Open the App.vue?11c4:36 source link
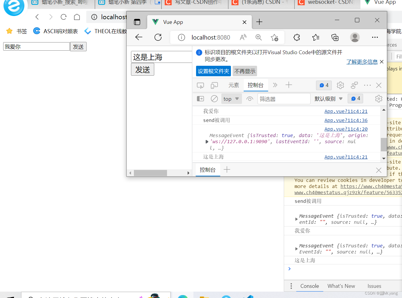Screen dimensions: 402x298 [x=346, y=120]
